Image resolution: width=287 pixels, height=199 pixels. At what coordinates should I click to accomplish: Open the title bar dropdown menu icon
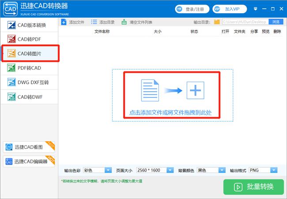[x=256, y=9]
